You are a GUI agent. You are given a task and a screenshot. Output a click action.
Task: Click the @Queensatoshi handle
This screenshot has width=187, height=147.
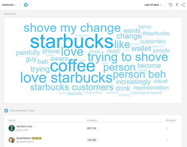[25, 142]
